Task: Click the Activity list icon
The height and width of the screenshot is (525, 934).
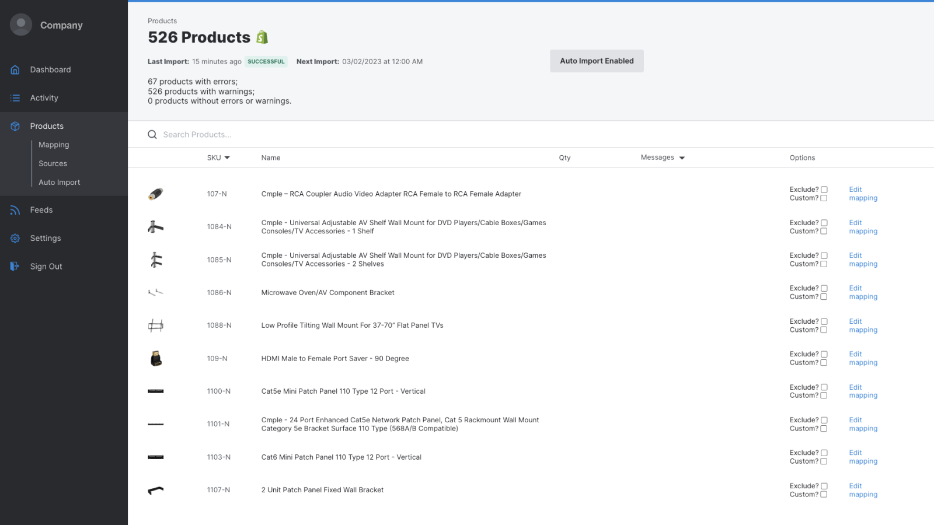Action: click(15, 98)
